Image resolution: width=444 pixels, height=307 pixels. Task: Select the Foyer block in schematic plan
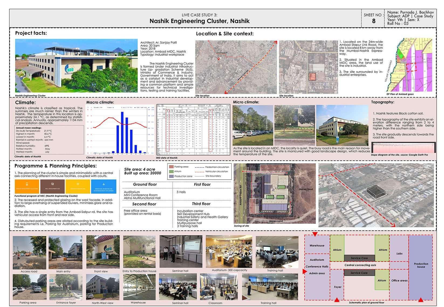(337, 285)
